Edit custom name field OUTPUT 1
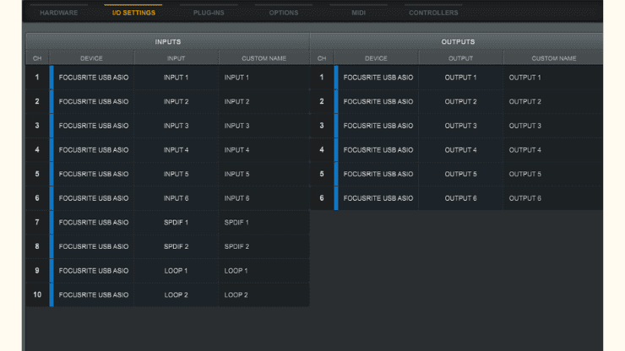Screen dimensions: 625x351 553,78
